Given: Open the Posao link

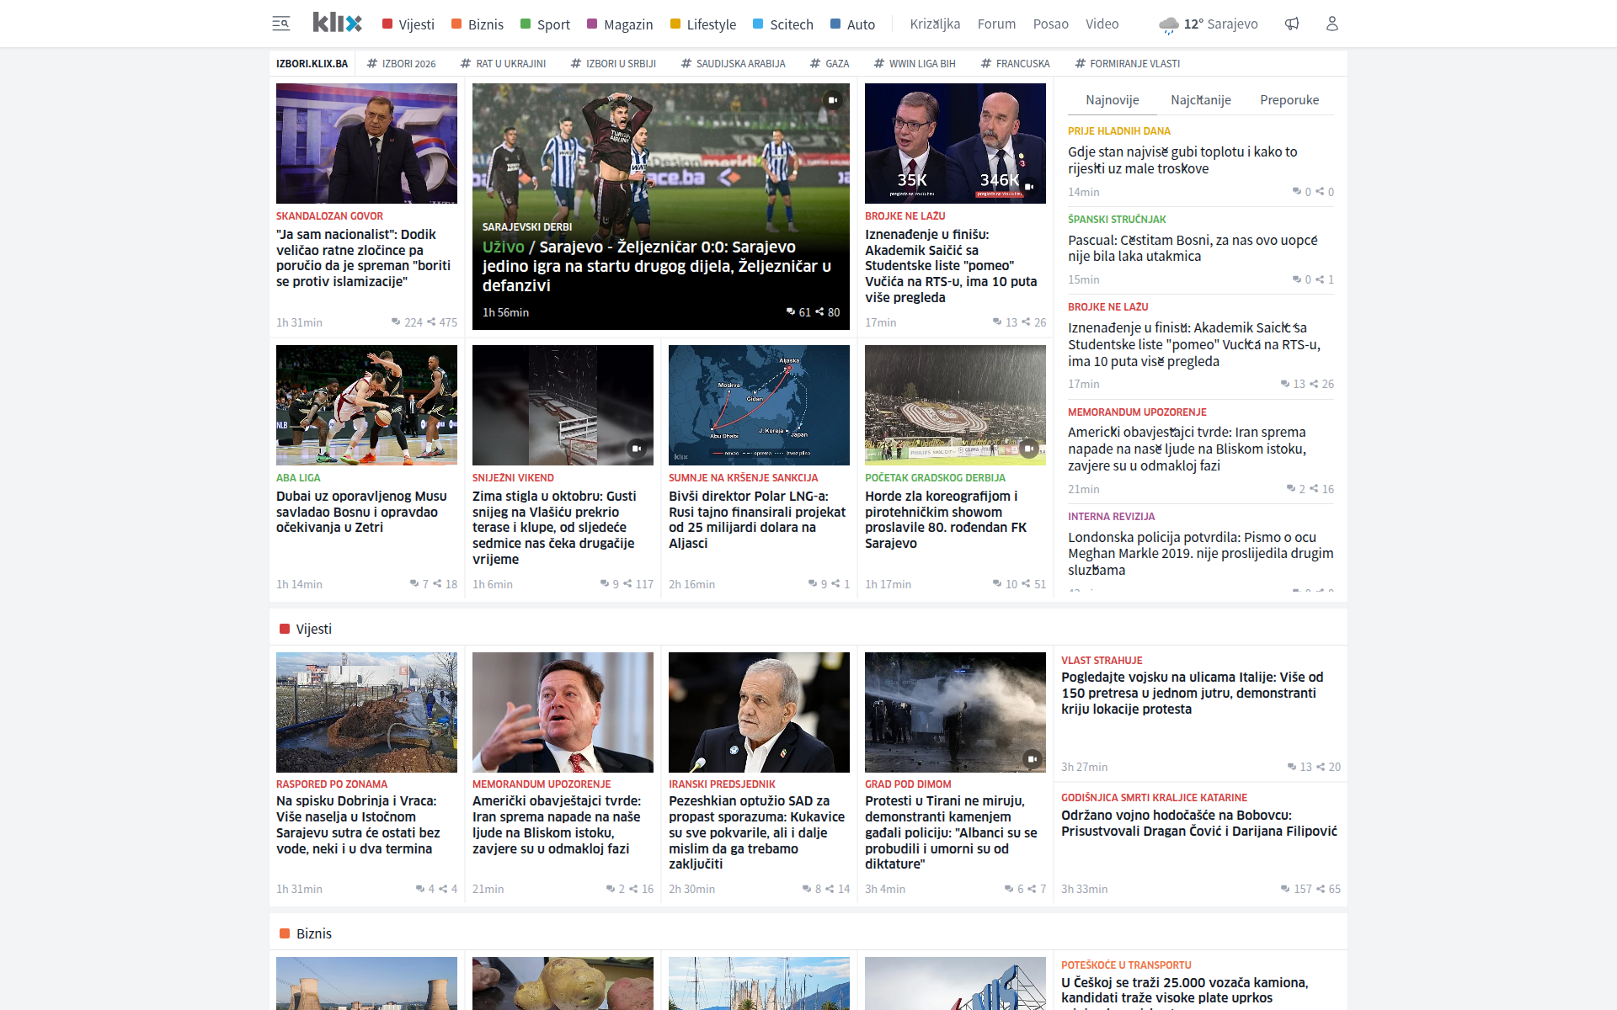Looking at the screenshot, I should [1050, 24].
